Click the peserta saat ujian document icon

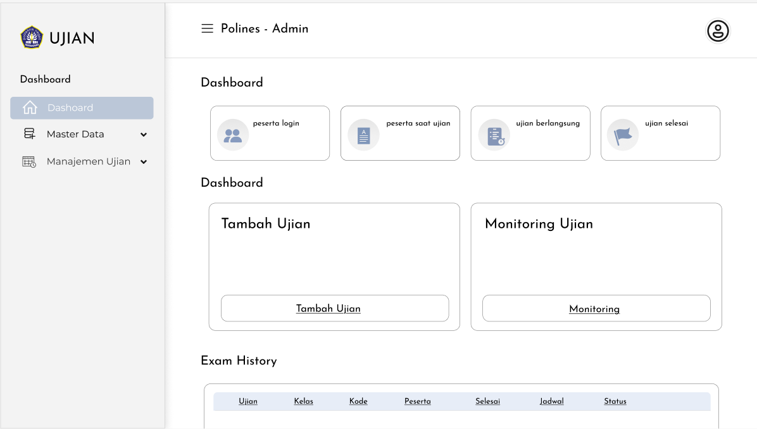point(363,134)
